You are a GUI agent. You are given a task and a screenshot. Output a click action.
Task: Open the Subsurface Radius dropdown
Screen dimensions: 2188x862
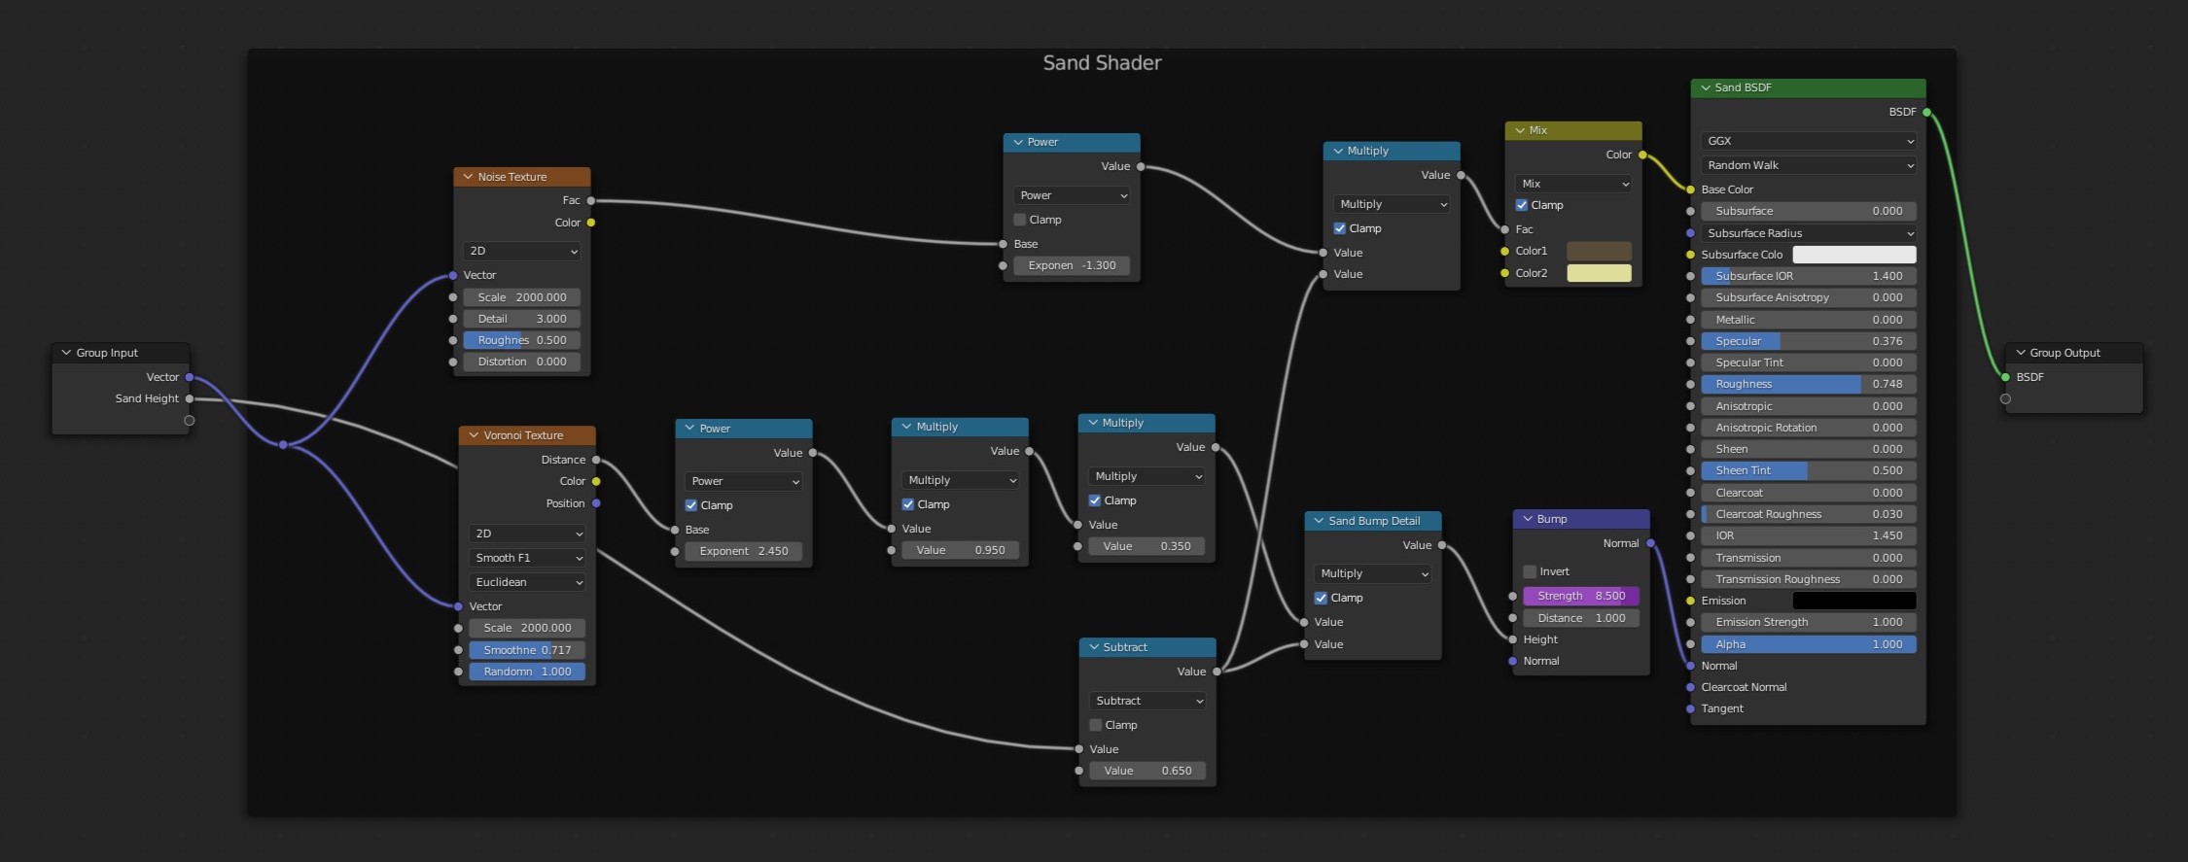click(1809, 233)
